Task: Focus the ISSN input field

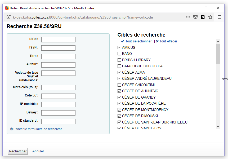Action: pyautogui.click(x=58, y=48)
